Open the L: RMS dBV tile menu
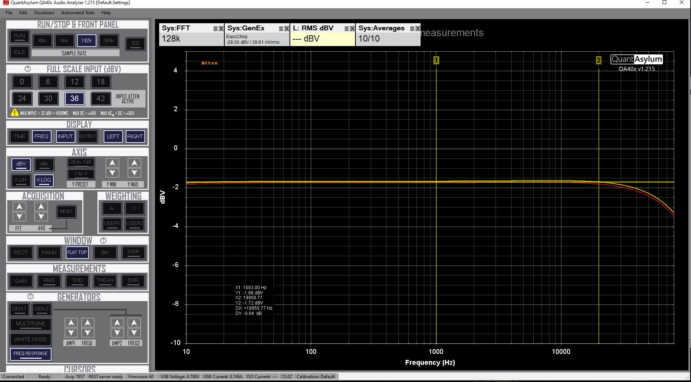691x382 pixels. click(x=346, y=28)
